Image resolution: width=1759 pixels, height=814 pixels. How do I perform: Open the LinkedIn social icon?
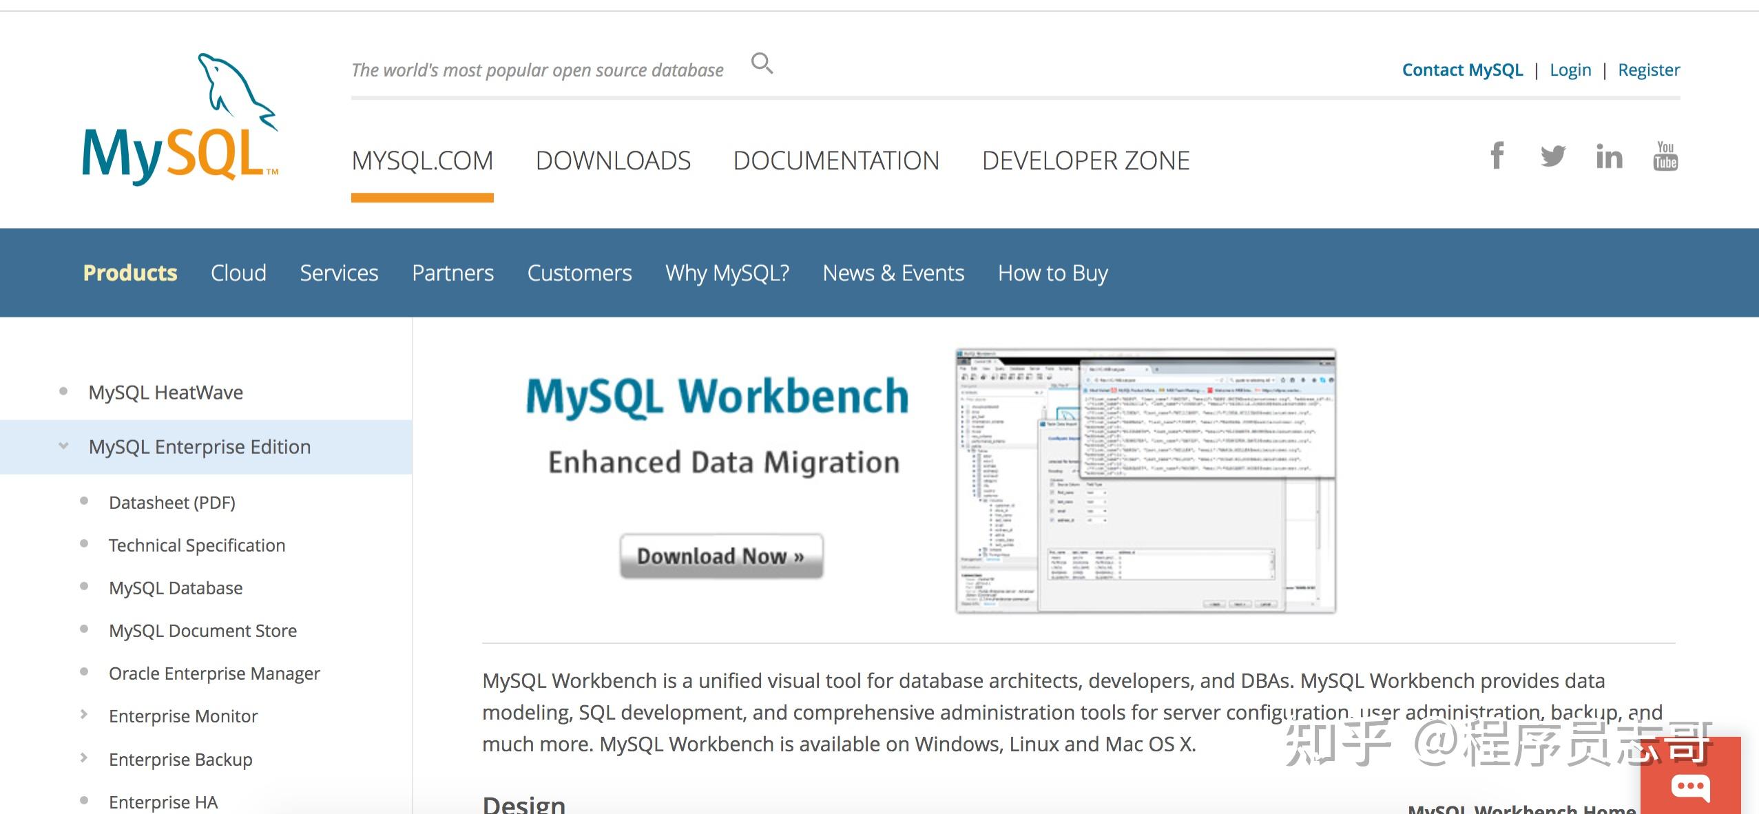point(1609,157)
